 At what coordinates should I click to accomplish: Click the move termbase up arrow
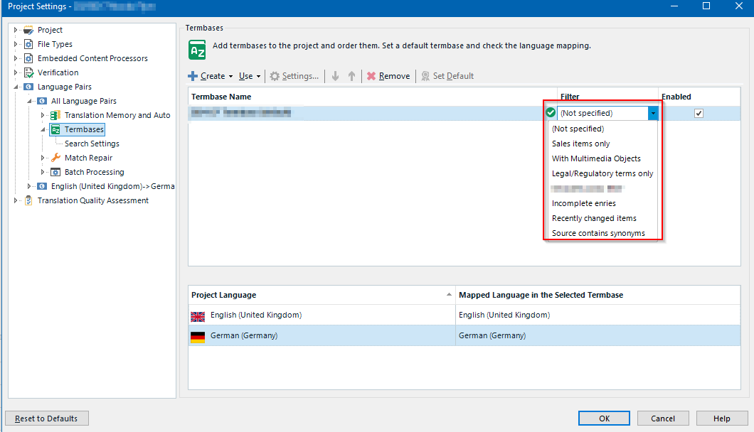(x=350, y=76)
